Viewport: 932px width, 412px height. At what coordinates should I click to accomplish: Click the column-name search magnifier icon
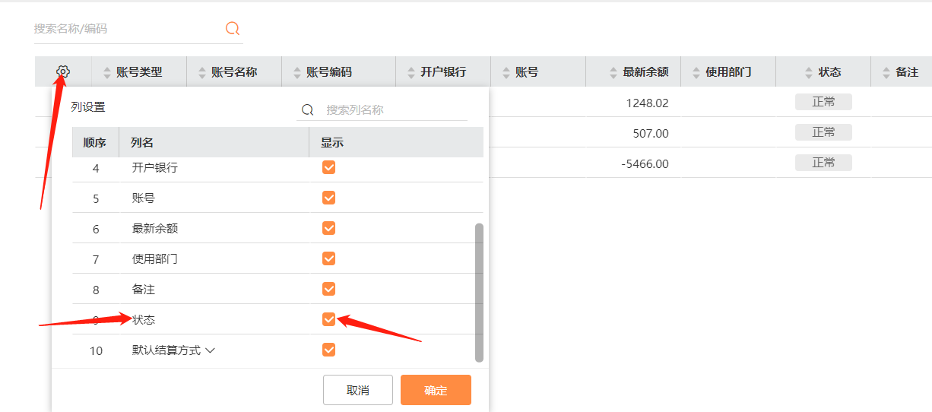pyautogui.click(x=308, y=109)
